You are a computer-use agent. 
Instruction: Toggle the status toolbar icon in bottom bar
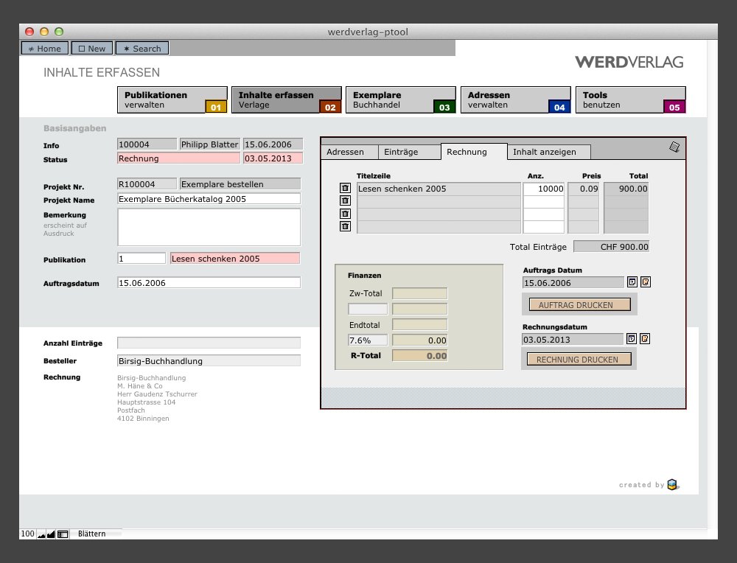(x=63, y=534)
